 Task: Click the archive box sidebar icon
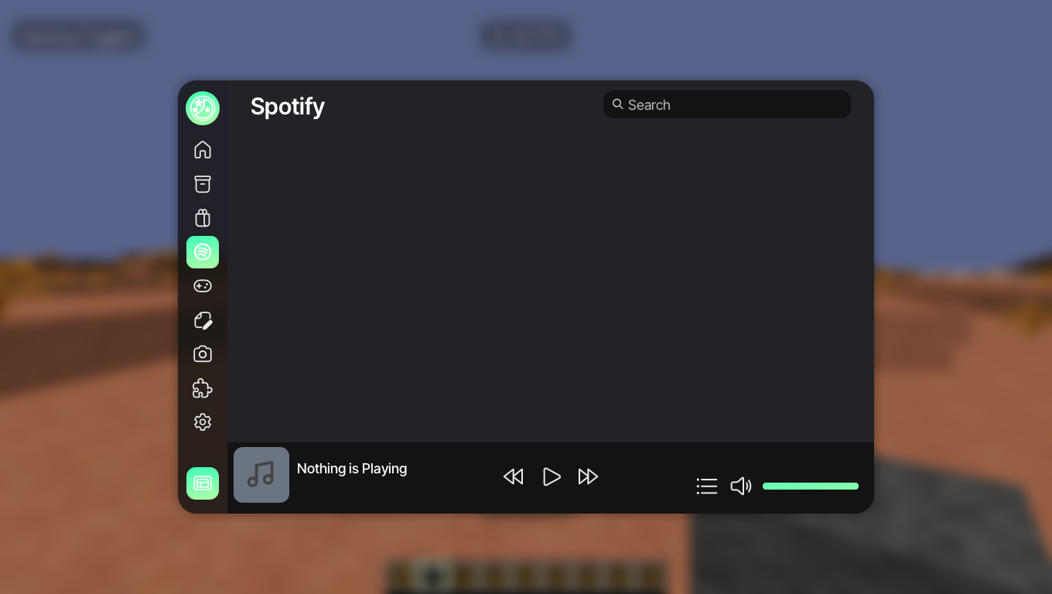pos(203,184)
